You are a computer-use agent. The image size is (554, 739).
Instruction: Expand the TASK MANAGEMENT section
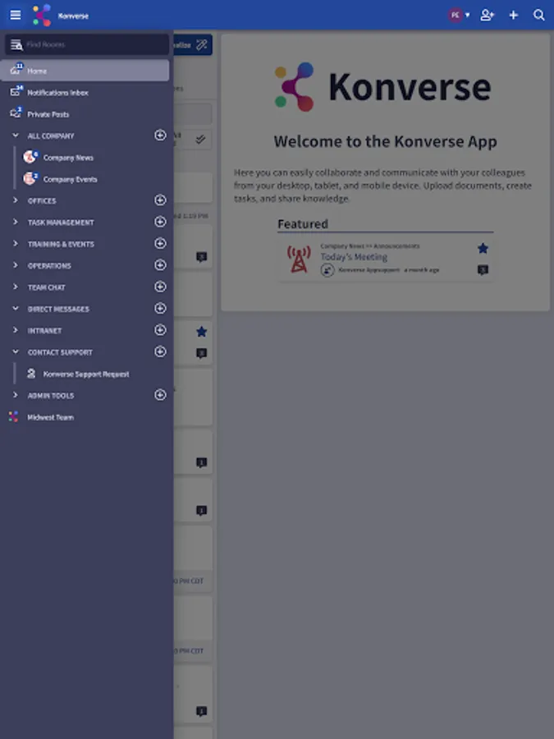pyautogui.click(x=16, y=222)
